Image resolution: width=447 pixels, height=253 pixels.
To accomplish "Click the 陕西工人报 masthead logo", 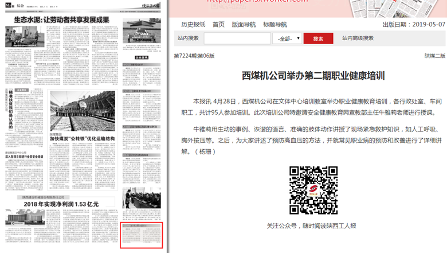I will point(149,6).
